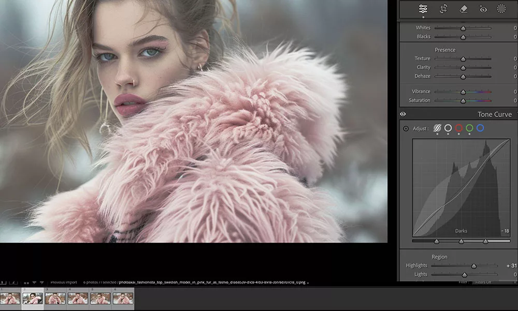Click the Region section label

point(439,257)
